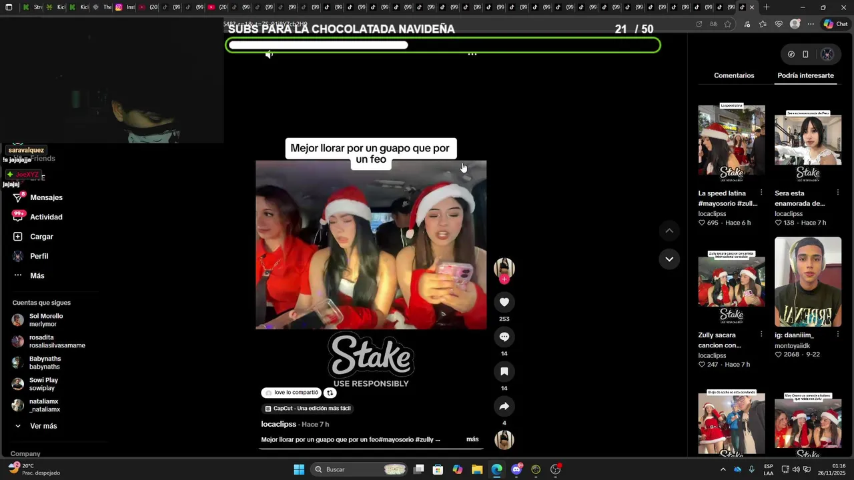Open Microsoft Edge from the taskbar
The height and width of the screenshot is (480, 854).
pyautogui.click(x=496, y=469)
